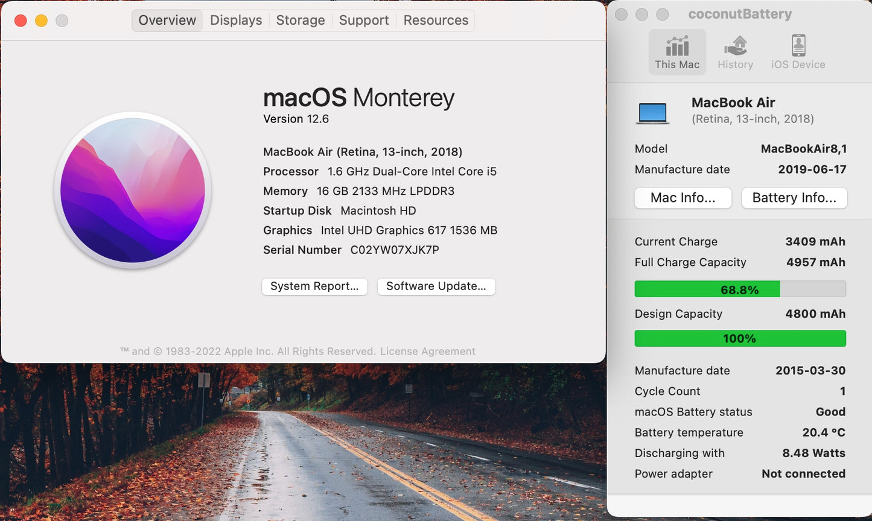Click the 68.8% current charge bar
The height and width of the screenshot is (521, 872).
tap(740, 289)
